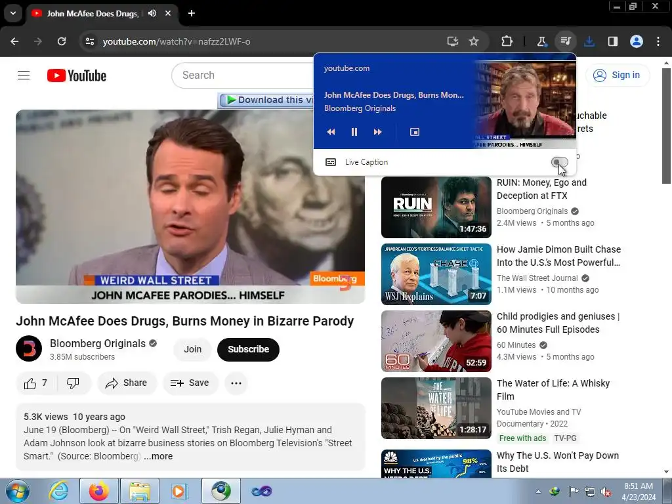Open The Wall Street Journal channel link
Viewport: 672px width, 504px height.
coord(537,278)
